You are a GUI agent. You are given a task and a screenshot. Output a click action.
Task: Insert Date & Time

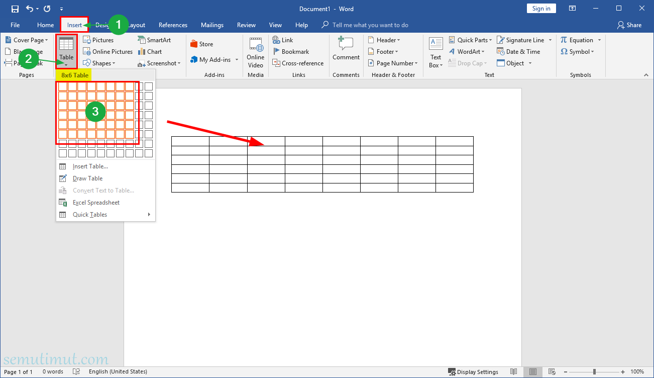click(519, 52)
